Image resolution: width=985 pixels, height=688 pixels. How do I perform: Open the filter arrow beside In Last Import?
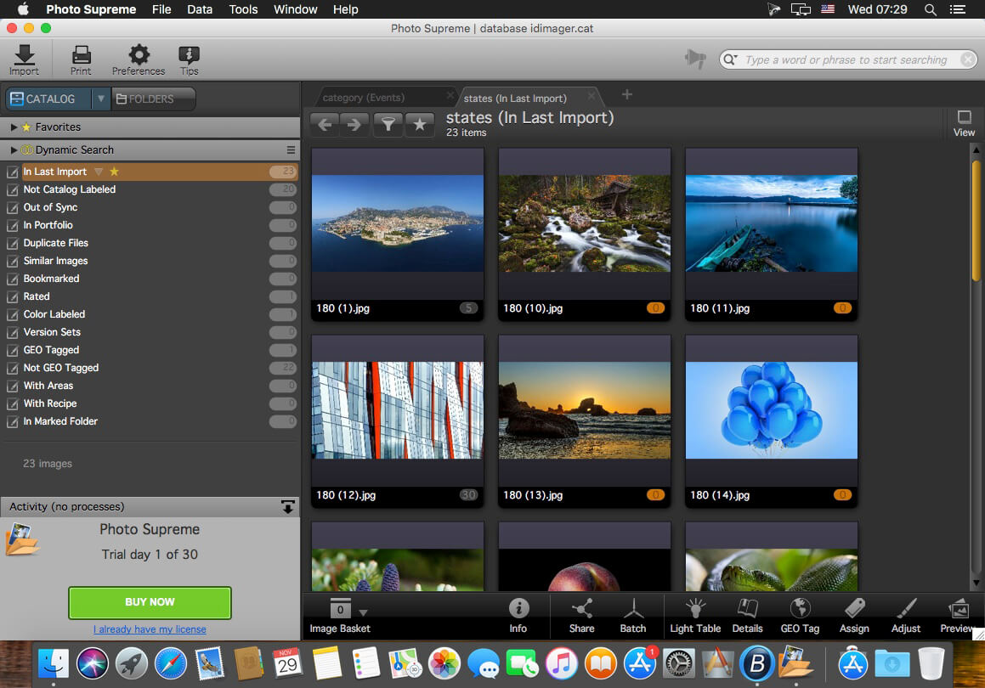[99, 172]
